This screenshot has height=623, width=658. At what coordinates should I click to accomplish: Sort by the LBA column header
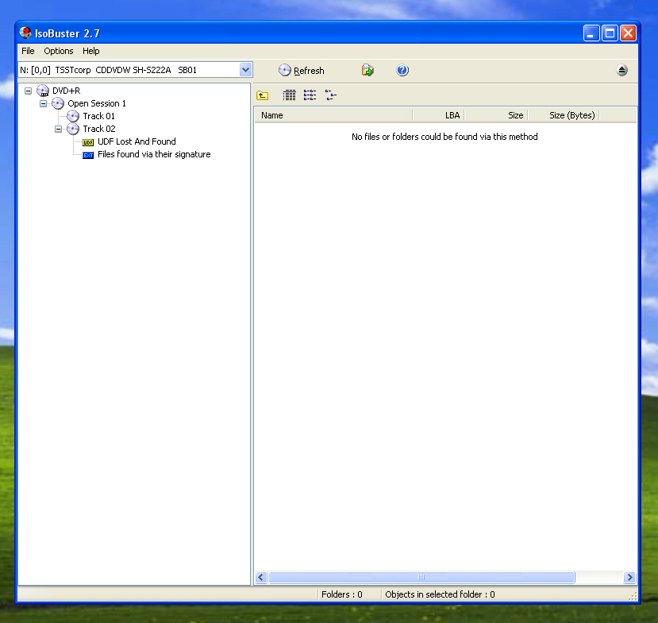click(x=438, y=115)
